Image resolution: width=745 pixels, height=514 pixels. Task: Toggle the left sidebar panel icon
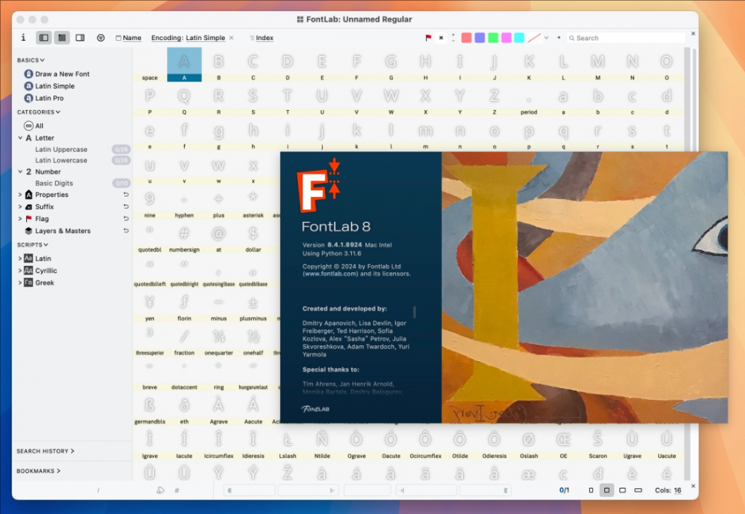43,37
